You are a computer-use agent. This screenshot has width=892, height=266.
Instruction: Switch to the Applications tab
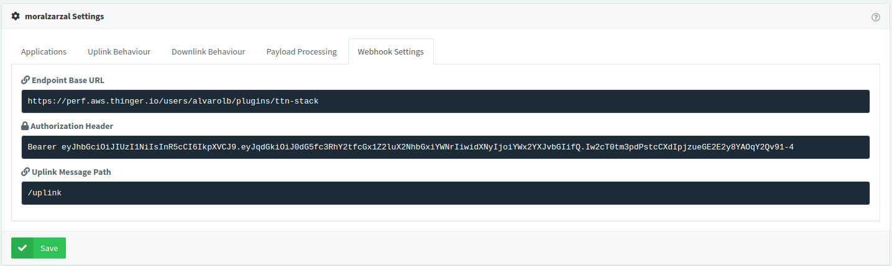(x=44, y=52)
